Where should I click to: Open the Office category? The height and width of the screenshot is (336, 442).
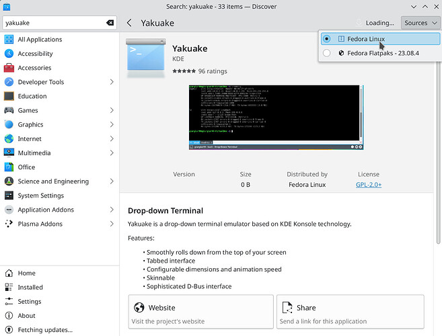tap(59, 167)
